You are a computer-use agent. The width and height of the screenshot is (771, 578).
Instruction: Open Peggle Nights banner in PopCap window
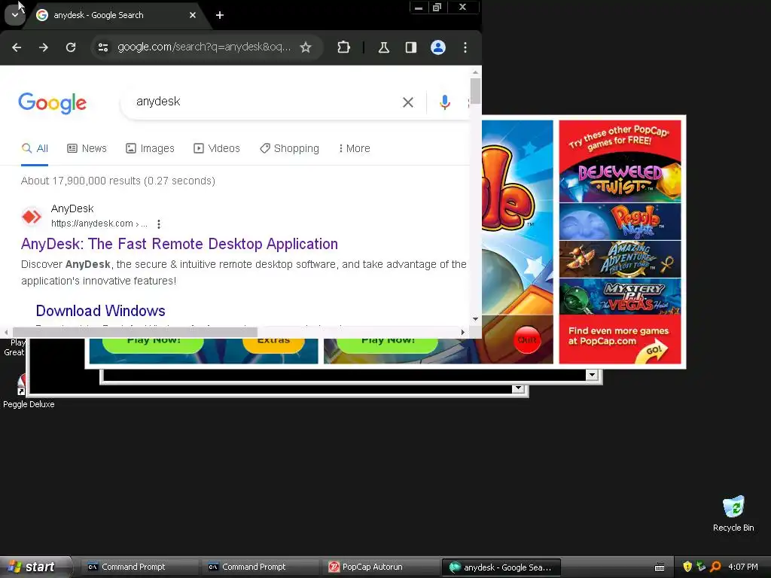[620, 221]
